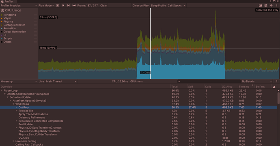
Task: Sort by the Overview column header
Action: [85, 87]
